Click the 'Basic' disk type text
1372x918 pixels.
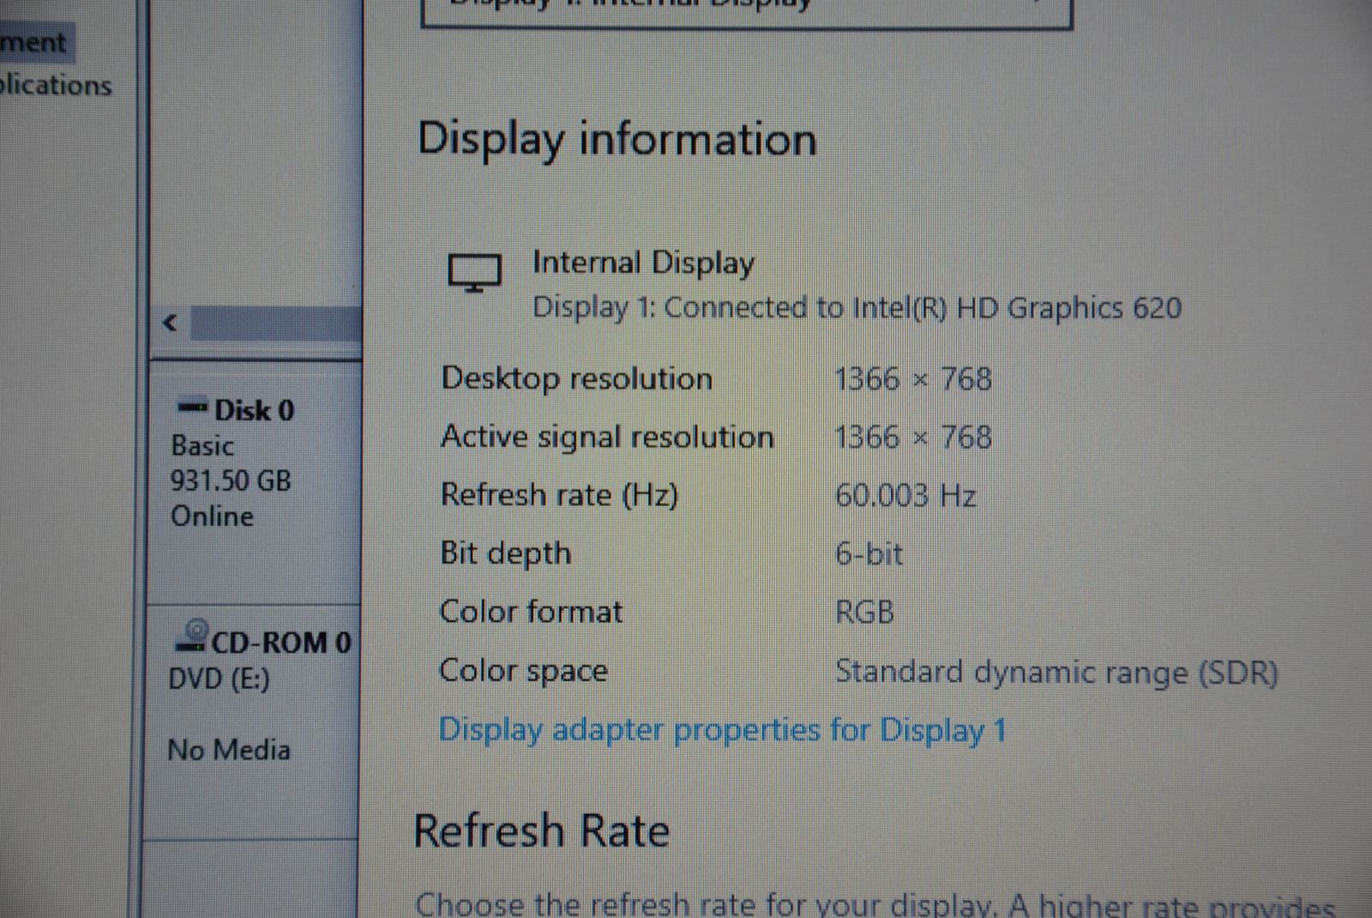pos(202,446)
